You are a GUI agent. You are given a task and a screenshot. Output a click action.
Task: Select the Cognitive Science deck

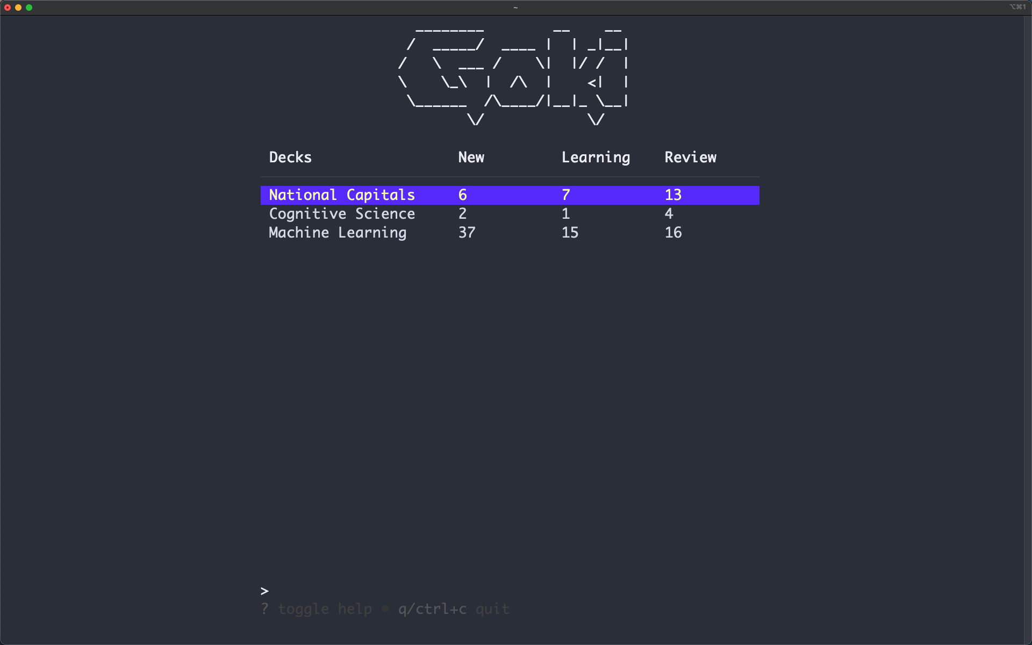tap(342, 214)
